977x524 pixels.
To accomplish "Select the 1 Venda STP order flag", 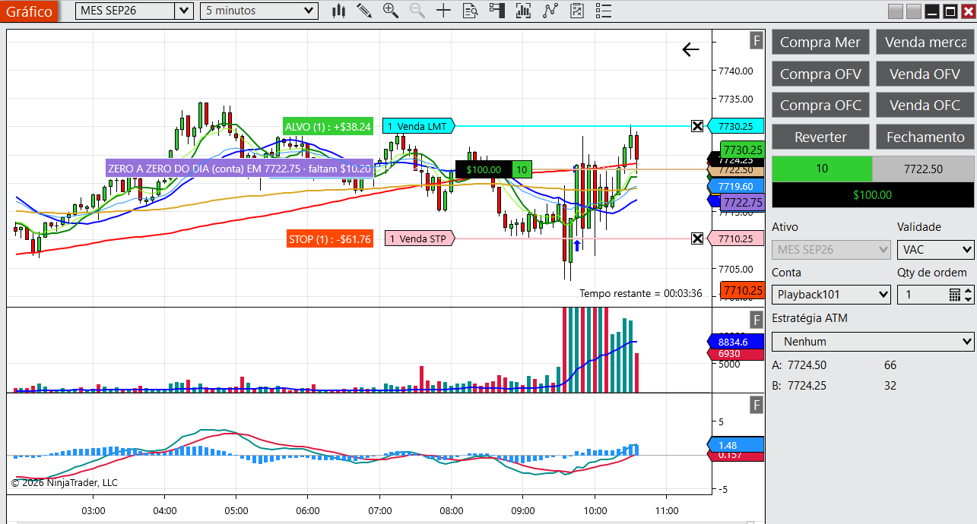I will coord(420,238).
